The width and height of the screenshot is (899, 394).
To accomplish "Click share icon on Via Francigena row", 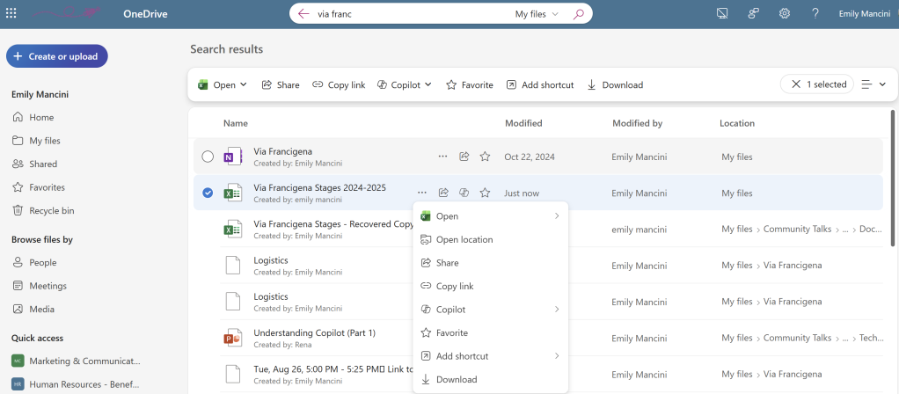I will coord(464,156).
